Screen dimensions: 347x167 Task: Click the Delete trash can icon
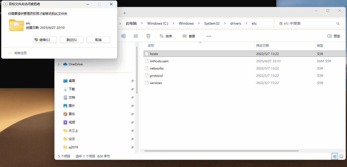pyautogui.click(x=148, y=36)
